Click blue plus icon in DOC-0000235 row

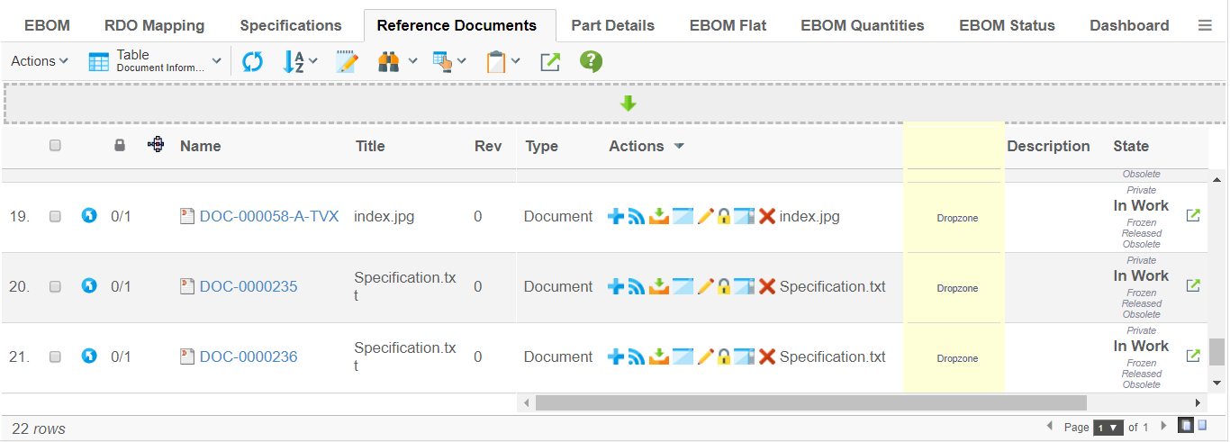[x=616, y=286]
